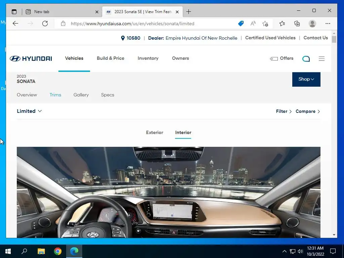This screenshot has width=344, height=258.
Task: Open the Inventory menu
Action: click(x=148, y=58)
